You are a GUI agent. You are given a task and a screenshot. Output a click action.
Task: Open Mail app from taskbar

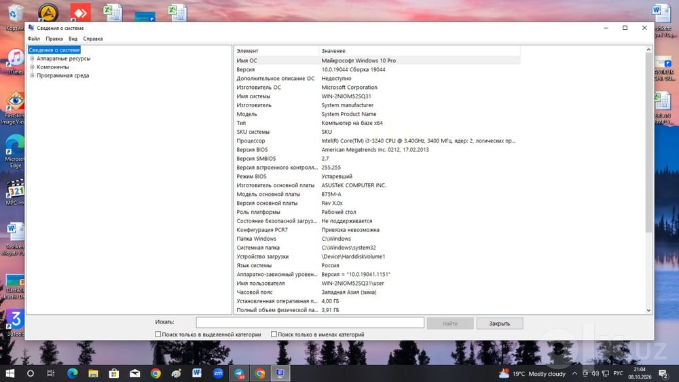coord(134,373)
